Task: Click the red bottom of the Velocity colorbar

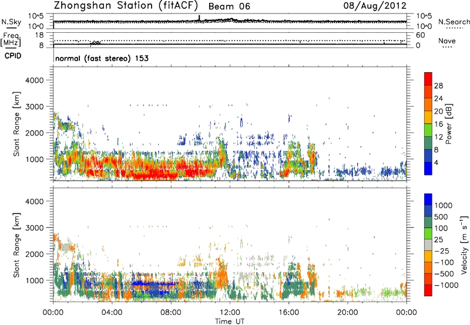Action: [x=428, y=290]
